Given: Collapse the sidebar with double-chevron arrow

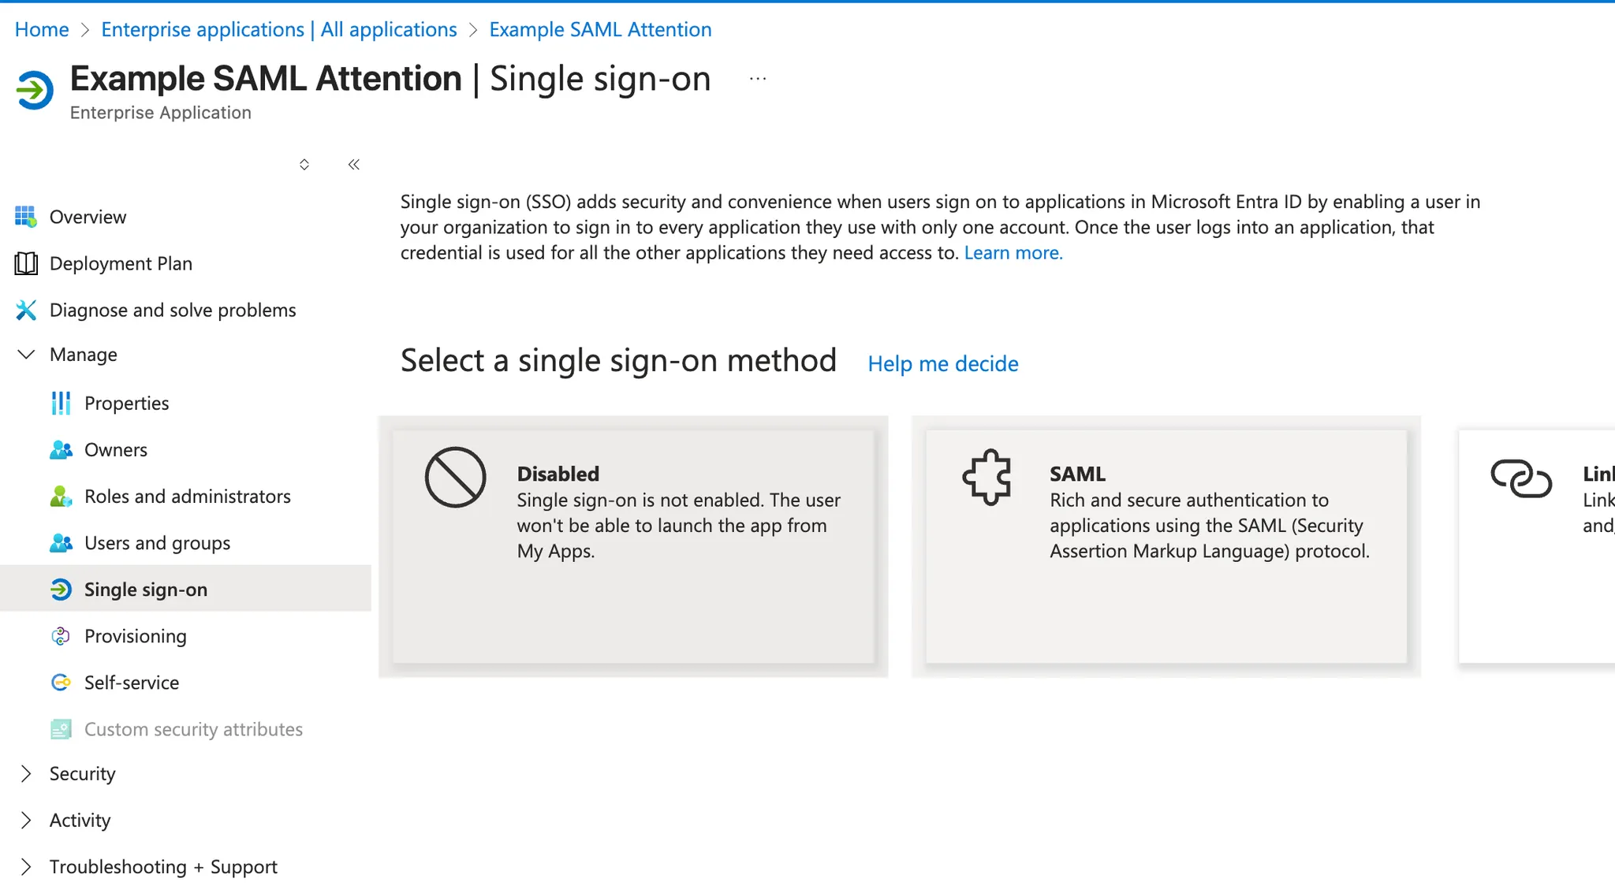Looking at the screenshot, I should tap(353, 164).
